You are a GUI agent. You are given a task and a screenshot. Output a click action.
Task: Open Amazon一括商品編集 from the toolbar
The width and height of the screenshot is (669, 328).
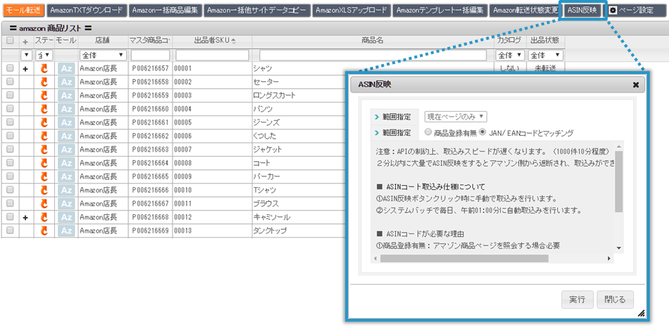pyautogui.click(x=165, y=10)
